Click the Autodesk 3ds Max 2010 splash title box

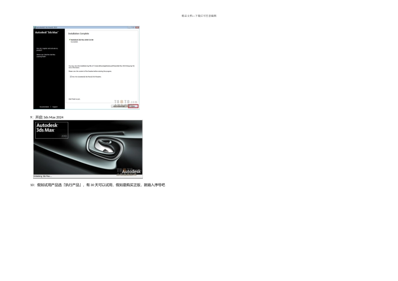(52, 130)
